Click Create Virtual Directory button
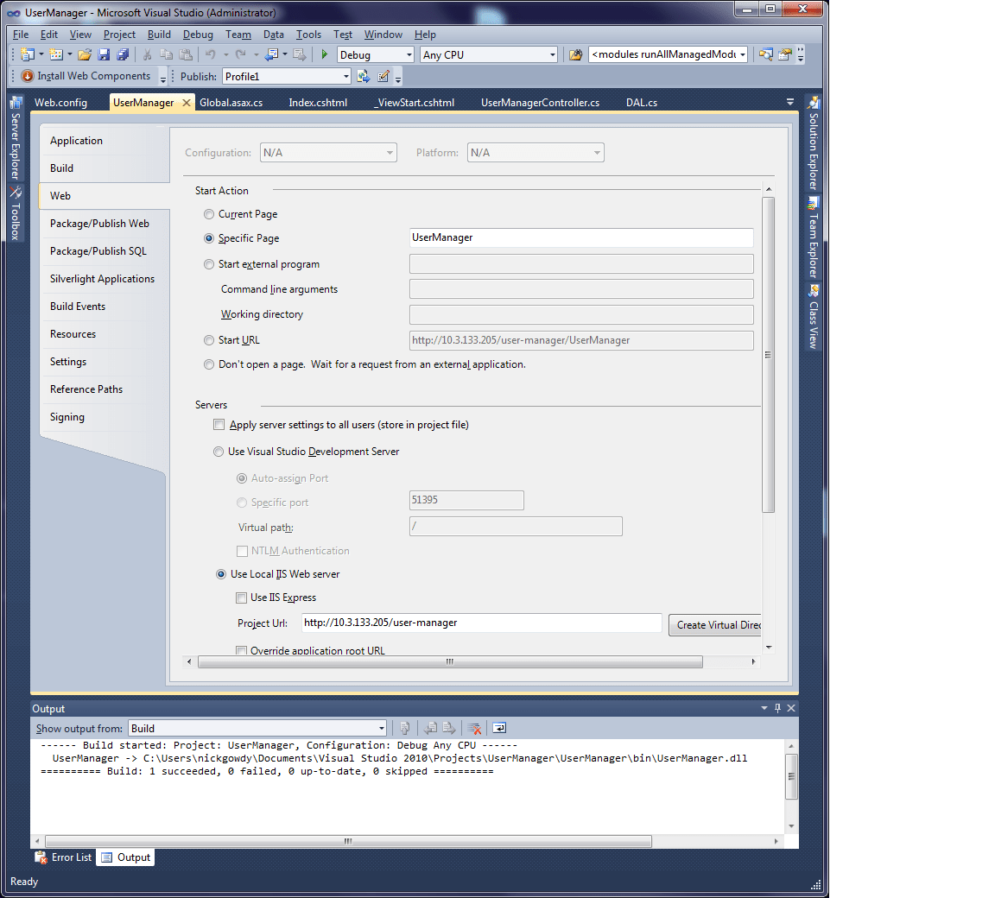 (x=715, y=625)
